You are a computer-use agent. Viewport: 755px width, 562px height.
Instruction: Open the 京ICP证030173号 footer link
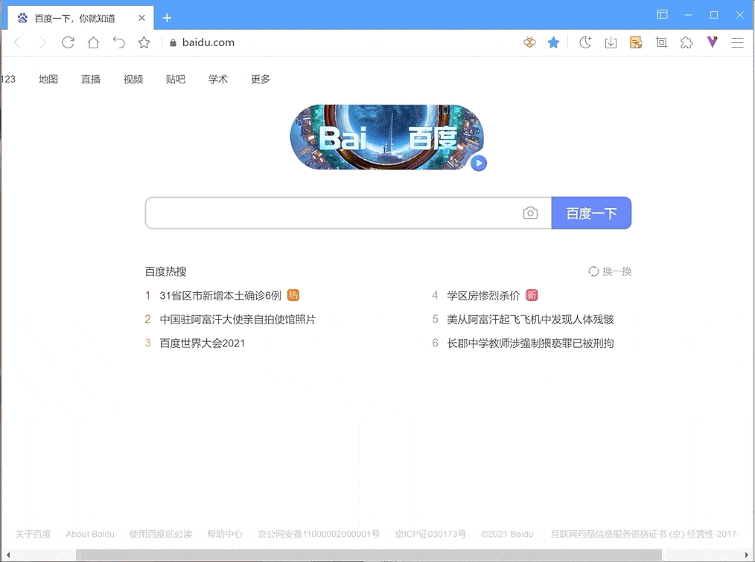pos(430,534)
